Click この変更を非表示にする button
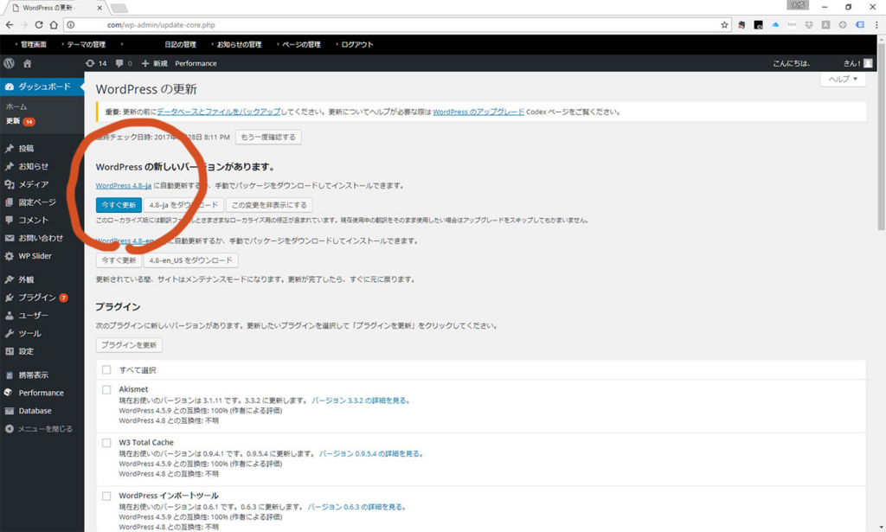 point(270,205)
